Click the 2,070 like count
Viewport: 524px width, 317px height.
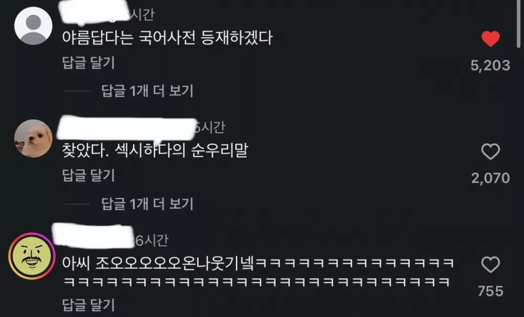click(490, 178)
